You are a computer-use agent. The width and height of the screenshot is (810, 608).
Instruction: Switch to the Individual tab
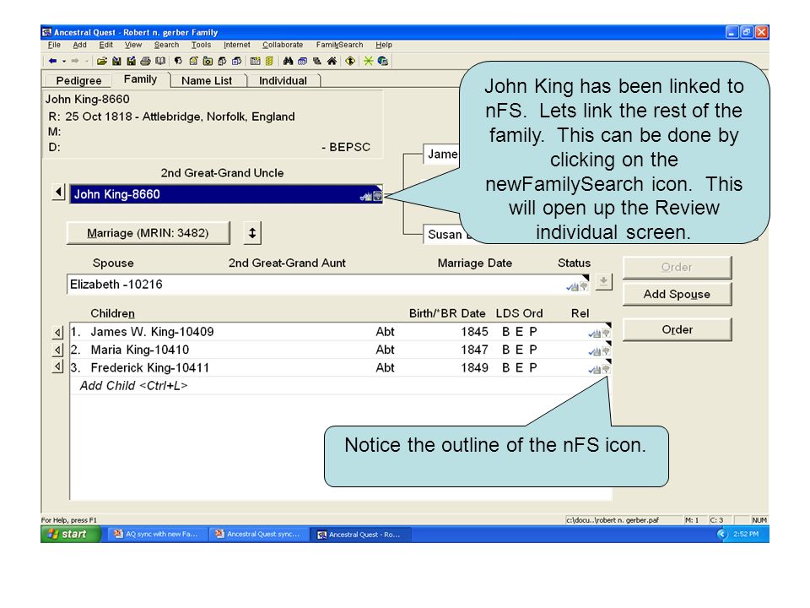[283, 81]
